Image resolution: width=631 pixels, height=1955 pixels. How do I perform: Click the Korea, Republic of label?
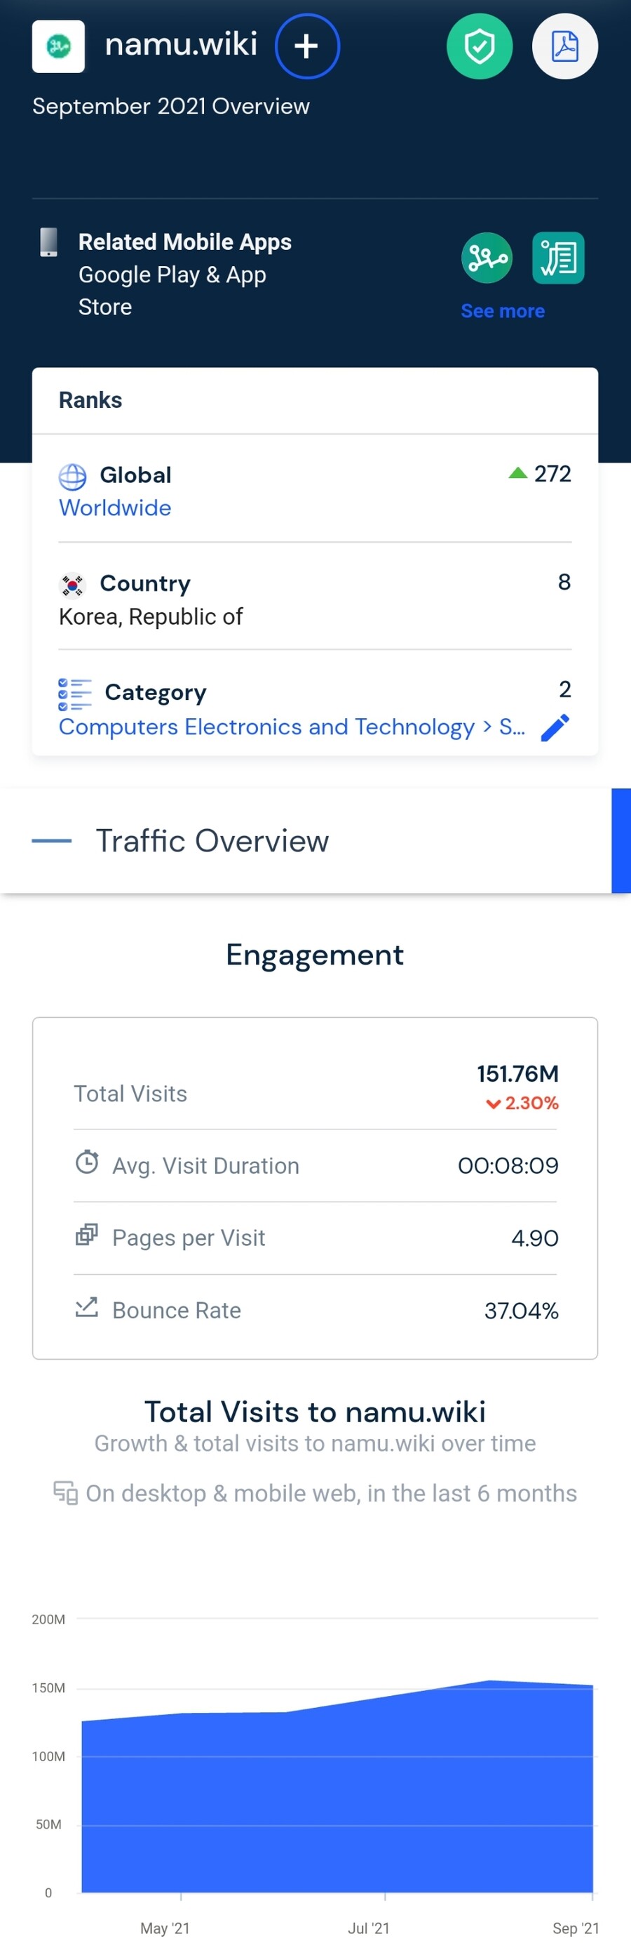coord(151,617)
